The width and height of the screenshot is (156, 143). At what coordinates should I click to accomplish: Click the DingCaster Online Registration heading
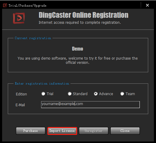pos(83,15)
